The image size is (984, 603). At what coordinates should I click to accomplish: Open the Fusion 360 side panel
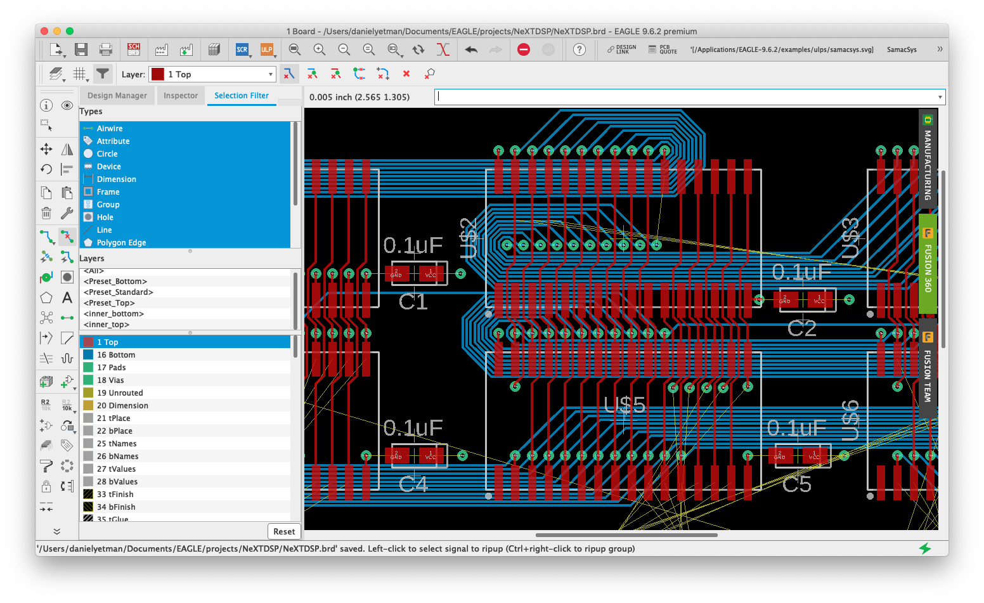[x=928, y=264]
